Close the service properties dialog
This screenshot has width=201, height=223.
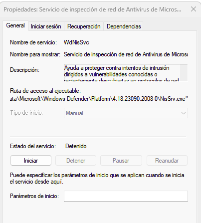point(194,9)
